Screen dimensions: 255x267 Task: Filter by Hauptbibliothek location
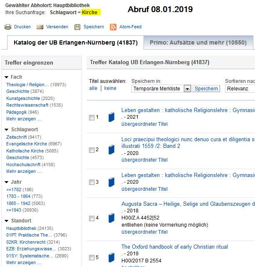tap(21, 228)
